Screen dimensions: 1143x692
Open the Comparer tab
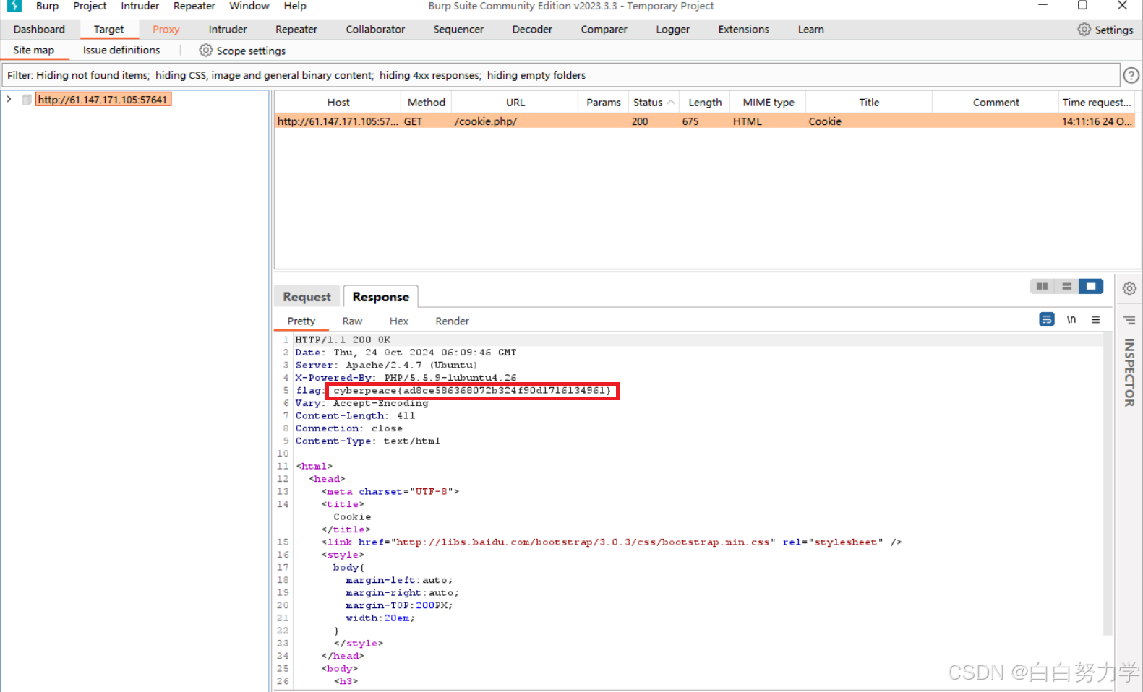(604, 30)
